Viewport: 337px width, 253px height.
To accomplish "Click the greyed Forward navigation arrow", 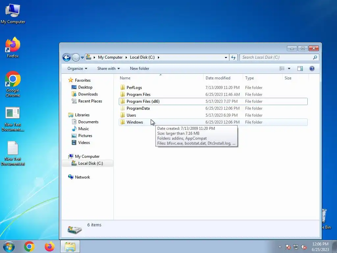I will point(76,57).
